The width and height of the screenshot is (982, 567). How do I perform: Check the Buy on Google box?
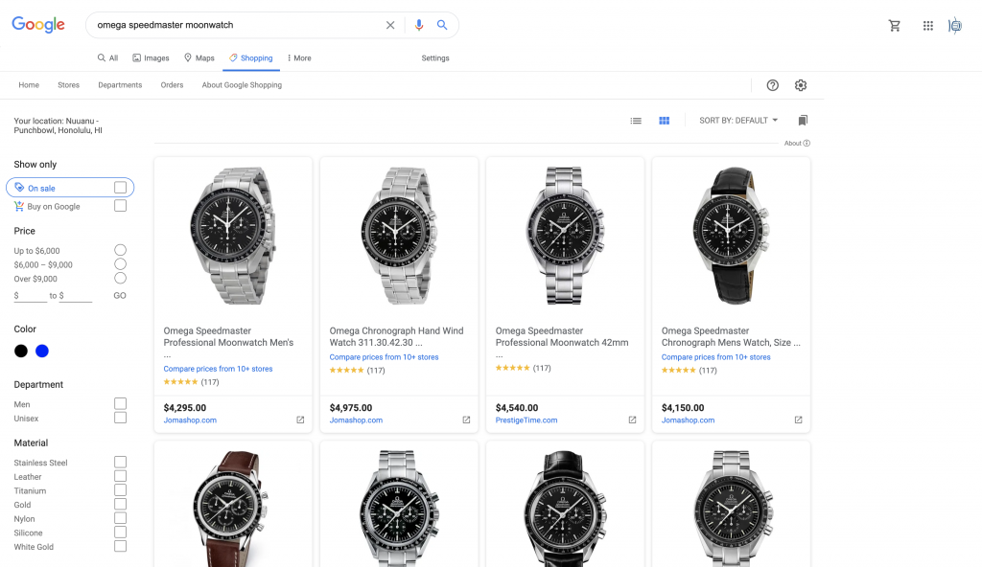click(120, 206)
